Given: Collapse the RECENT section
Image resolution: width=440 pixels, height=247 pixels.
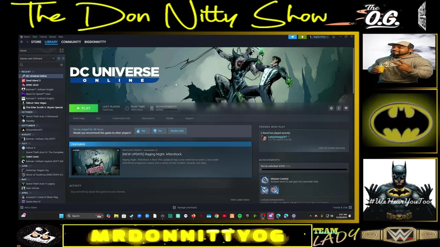Looking at the screenshot, I should click(x=26, y=72).
